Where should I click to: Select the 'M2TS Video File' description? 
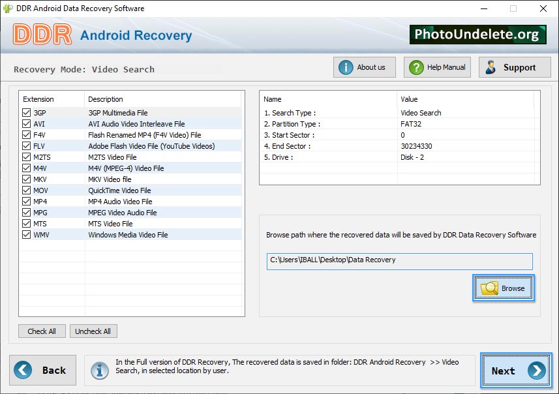[x=112, y=157]
